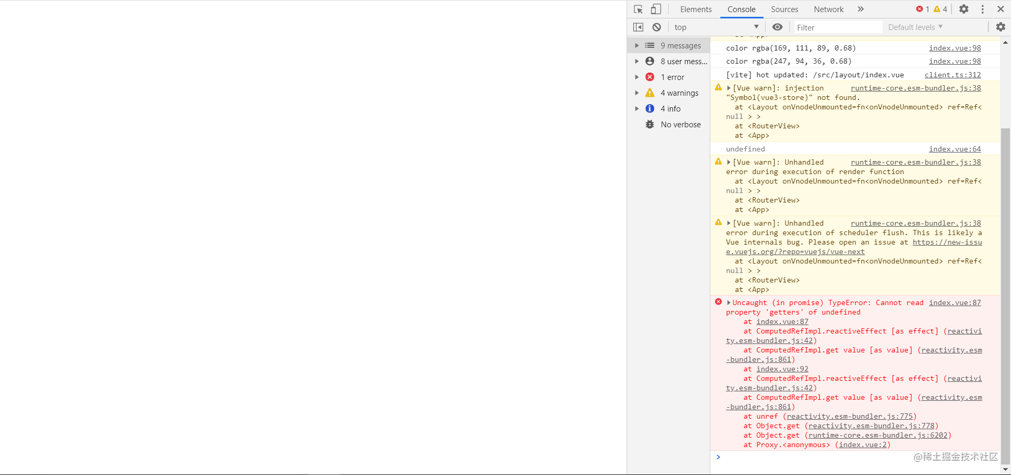1011x475 pixels.
Task: Click the red error icon in sidebar
Action: click(x=650, y=77)
